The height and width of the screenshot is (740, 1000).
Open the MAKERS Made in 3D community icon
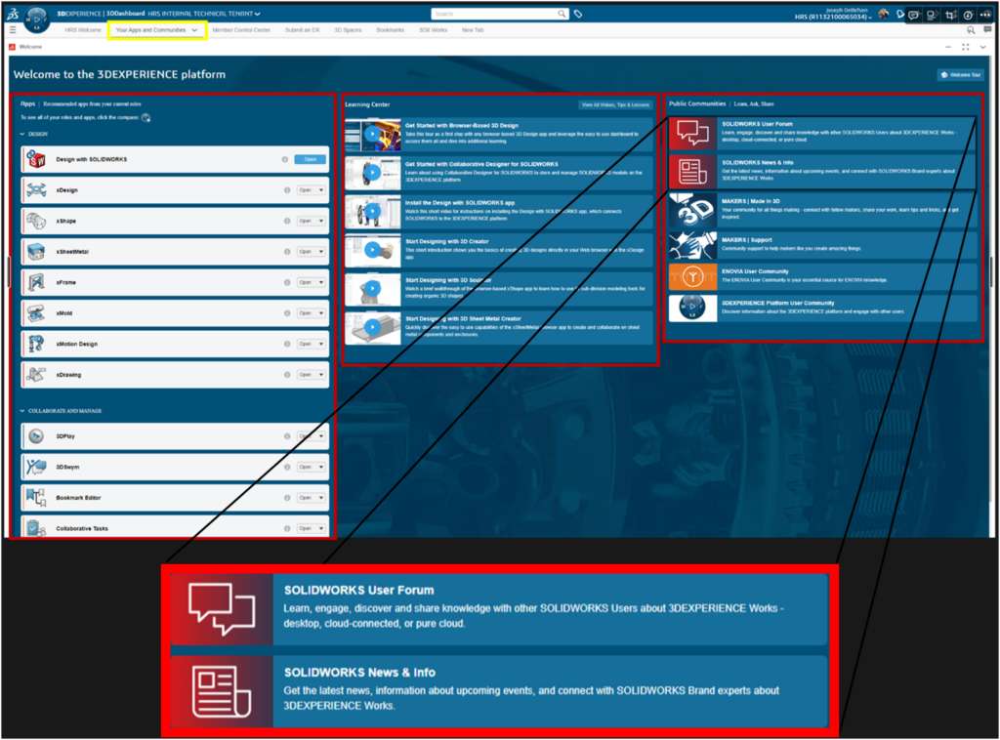point(694,211)
